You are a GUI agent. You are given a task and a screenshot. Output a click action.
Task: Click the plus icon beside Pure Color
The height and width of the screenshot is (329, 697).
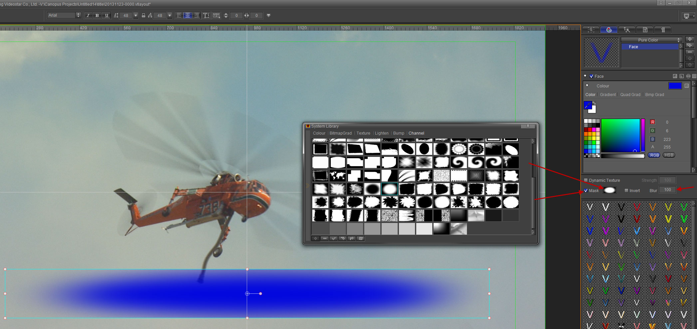pyautogui.click(x=690, y=39)
